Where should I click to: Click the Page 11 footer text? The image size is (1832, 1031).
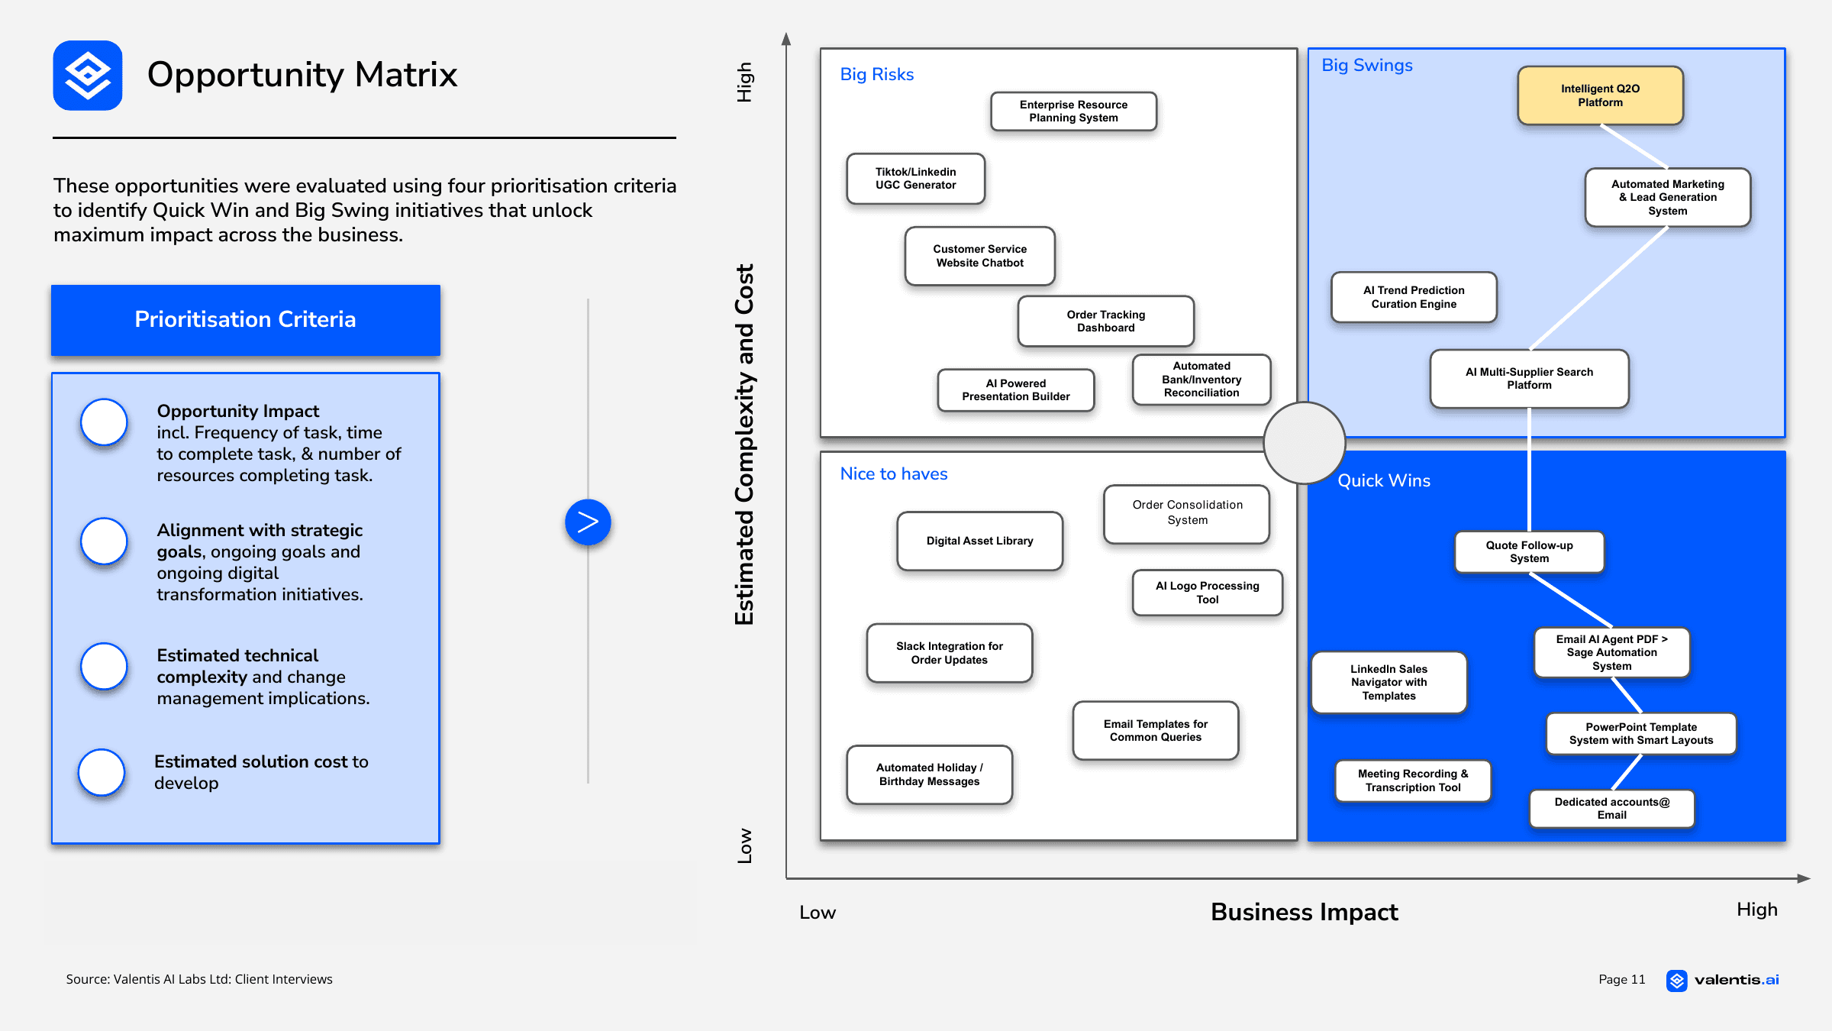click(x=1621, y=980)
